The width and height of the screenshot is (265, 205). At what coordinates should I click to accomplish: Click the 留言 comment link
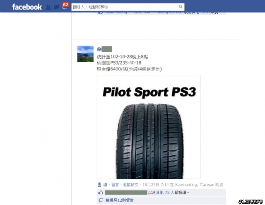[115, 185]
